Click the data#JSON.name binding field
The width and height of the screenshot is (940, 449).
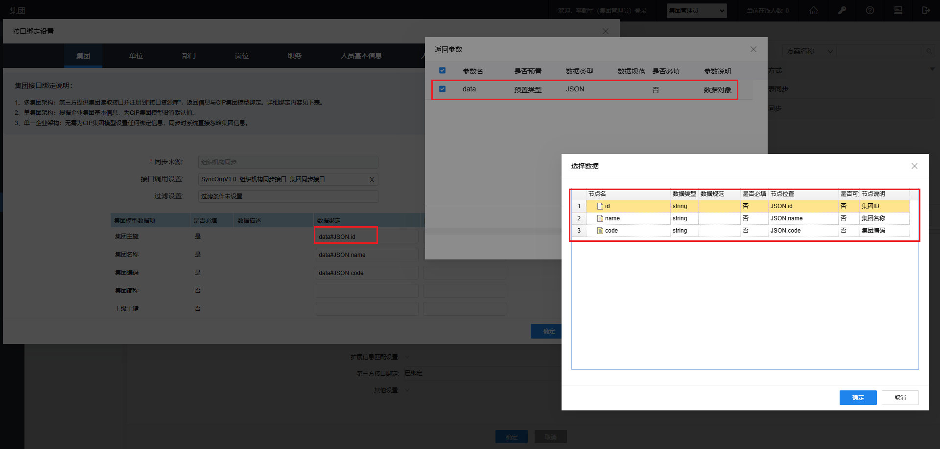tap(367, 255)
